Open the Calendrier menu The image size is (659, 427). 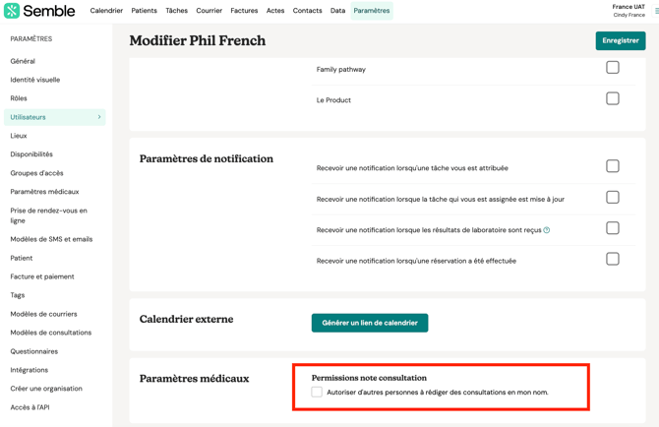click(106, 11)
